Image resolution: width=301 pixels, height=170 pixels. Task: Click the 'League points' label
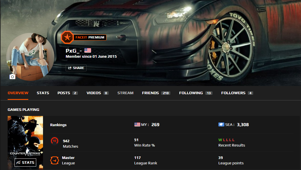point(231,163)
